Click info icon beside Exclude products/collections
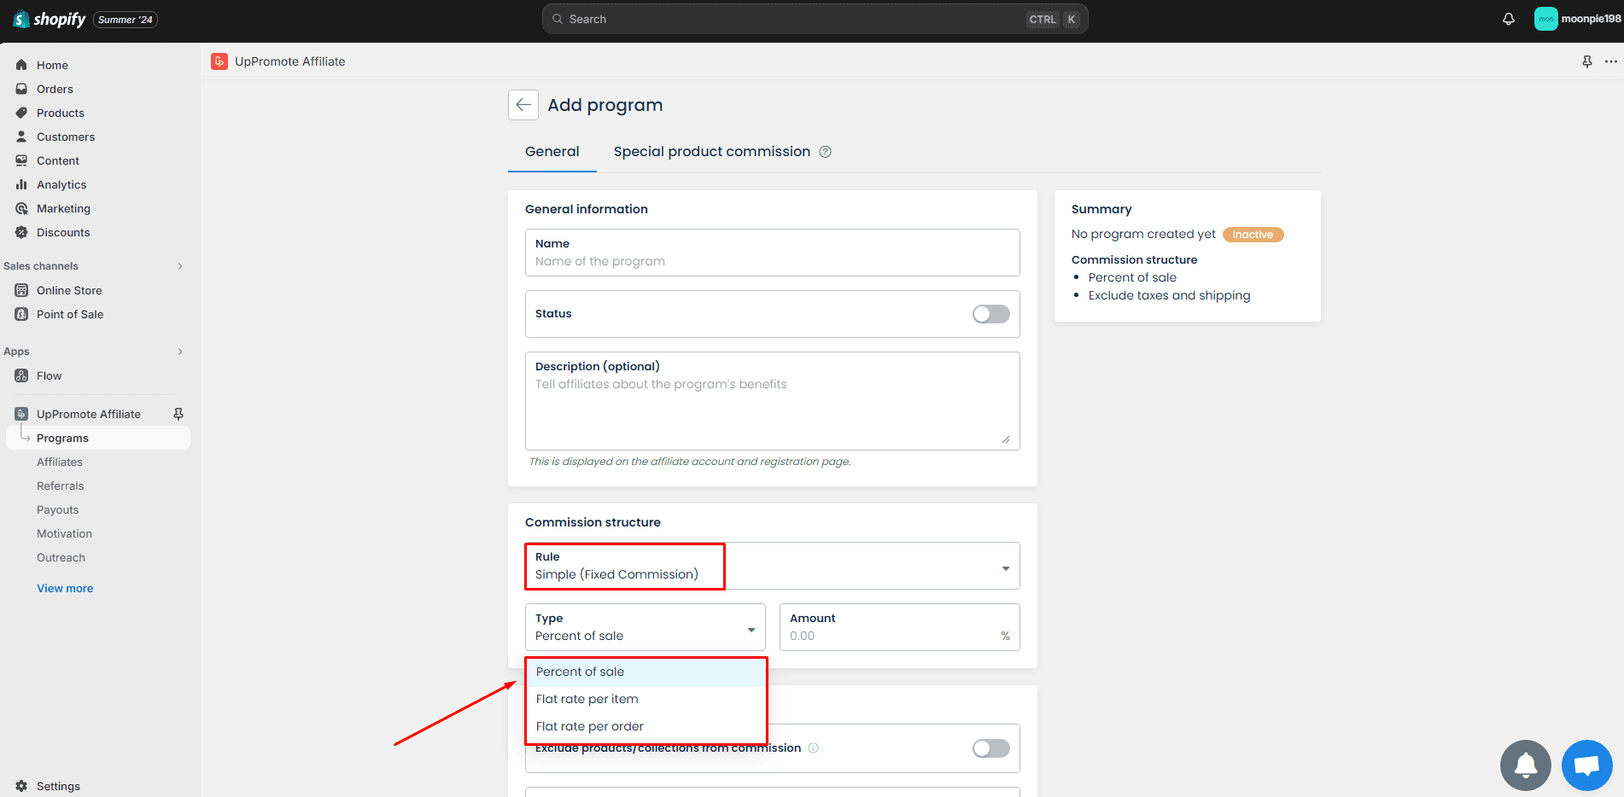Image resolution: width=1624 pixels, height=797 pixels. tap(813, 748)
